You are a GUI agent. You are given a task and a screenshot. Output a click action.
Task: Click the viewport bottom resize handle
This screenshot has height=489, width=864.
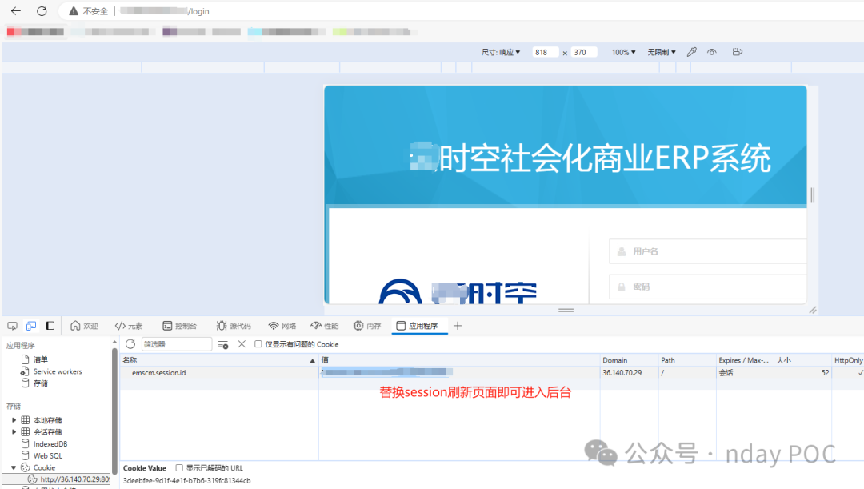point(566,310)
